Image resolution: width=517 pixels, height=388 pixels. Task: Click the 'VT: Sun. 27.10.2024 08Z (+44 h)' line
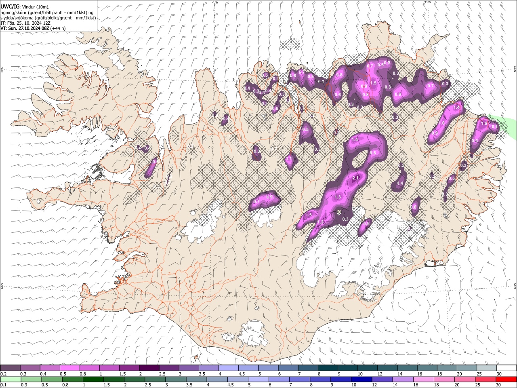tap(33, 28)
